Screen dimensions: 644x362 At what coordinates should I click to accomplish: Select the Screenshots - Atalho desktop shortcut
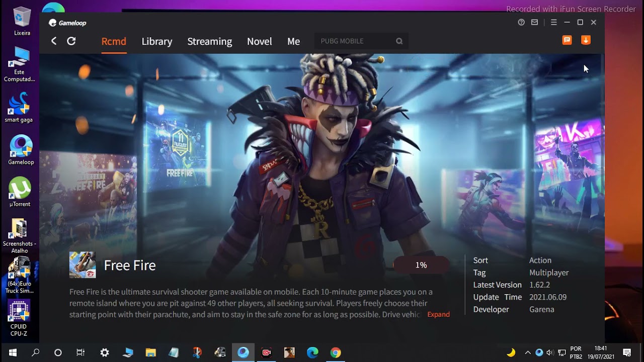pos(20,236)
